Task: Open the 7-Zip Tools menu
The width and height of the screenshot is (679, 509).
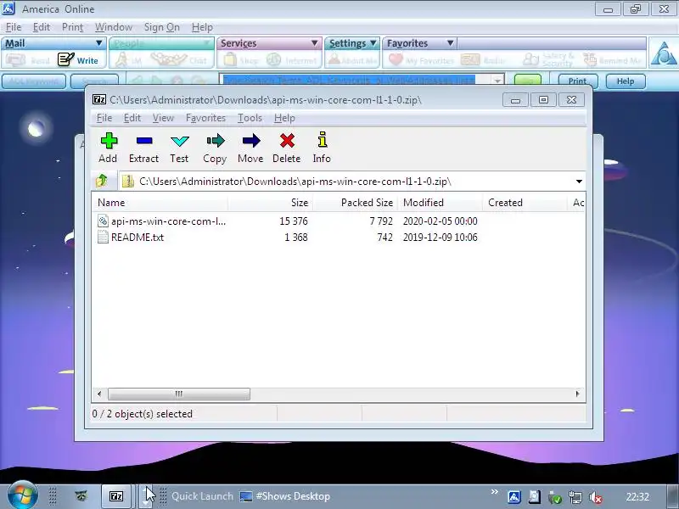Action: point(250,118)
